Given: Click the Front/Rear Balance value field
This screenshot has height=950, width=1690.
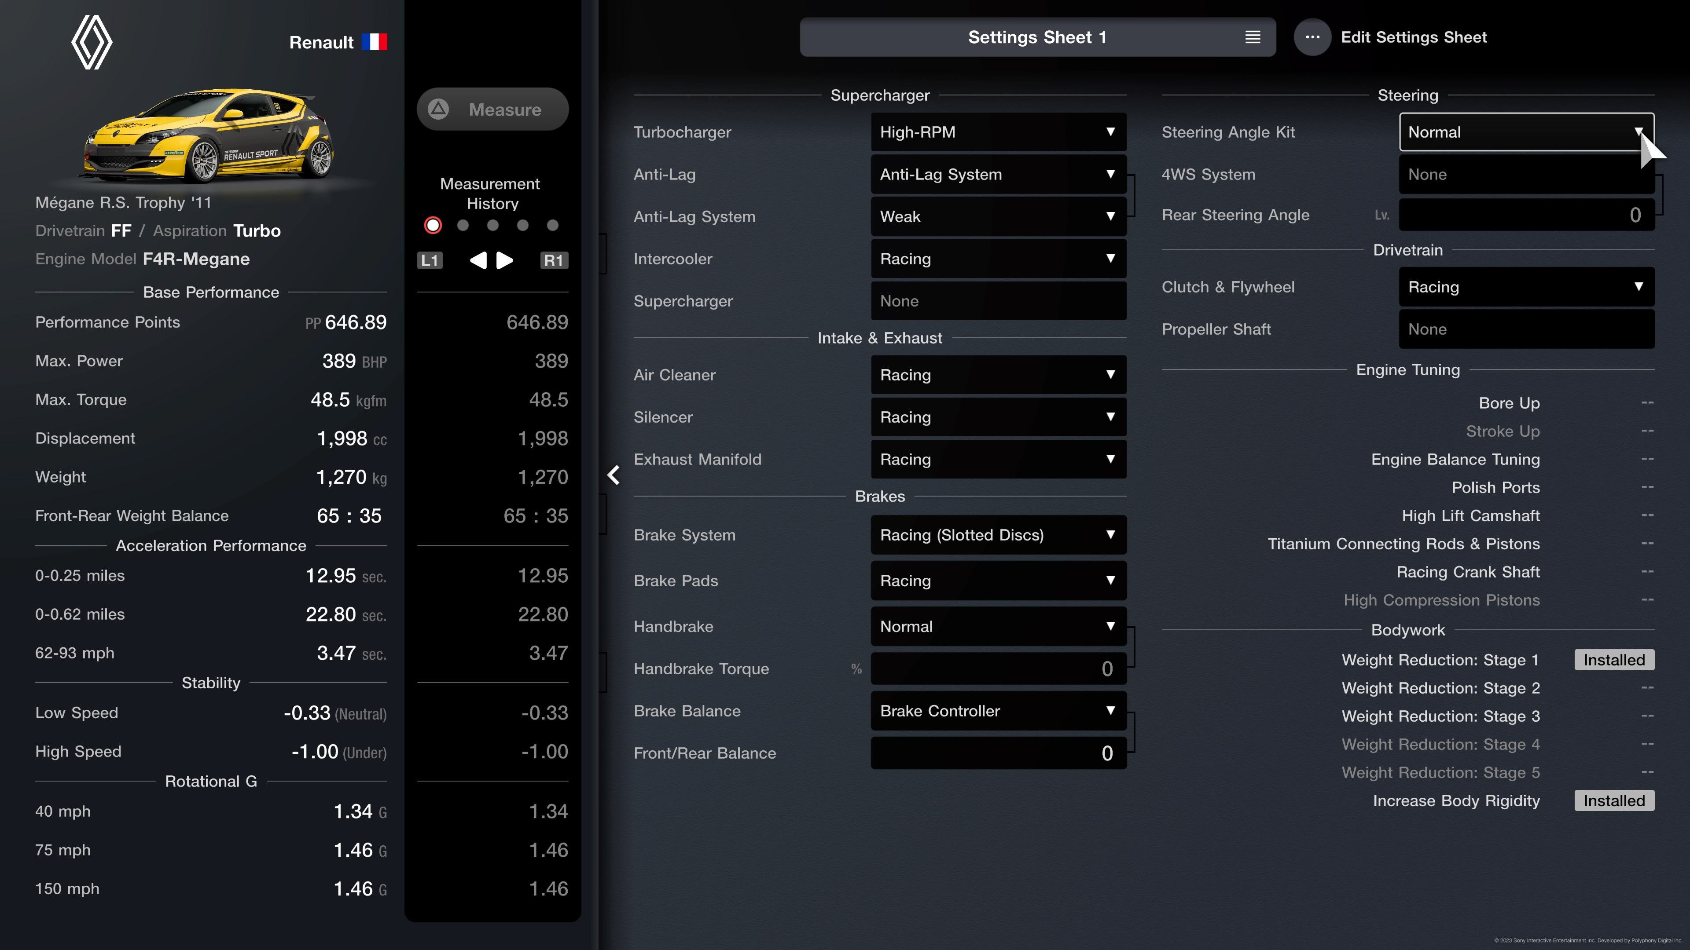Looking at the screenshot, I should click(x=999, y=753).
